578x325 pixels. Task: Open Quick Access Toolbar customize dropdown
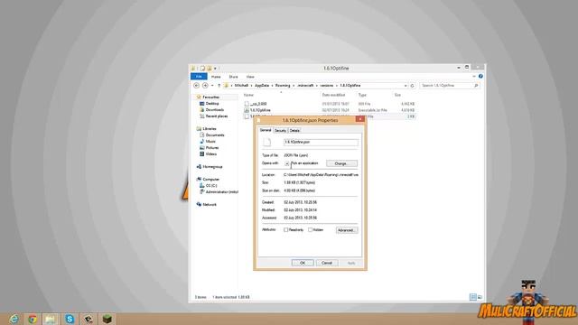(215, 69)
